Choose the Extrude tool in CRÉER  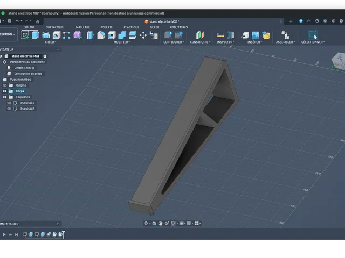coord(35,35)
